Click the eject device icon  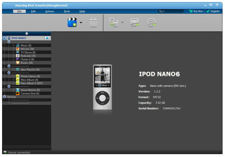[47, 38]
